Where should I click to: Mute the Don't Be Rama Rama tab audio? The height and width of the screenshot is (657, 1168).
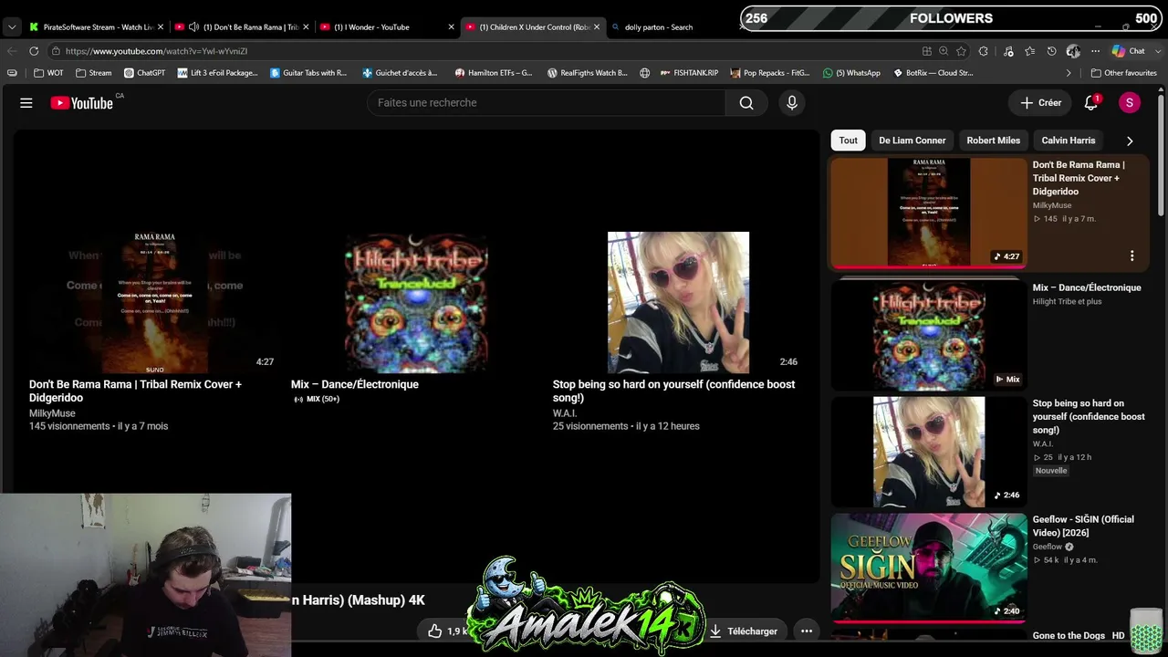pyautogui.click(x=193, y=27)
